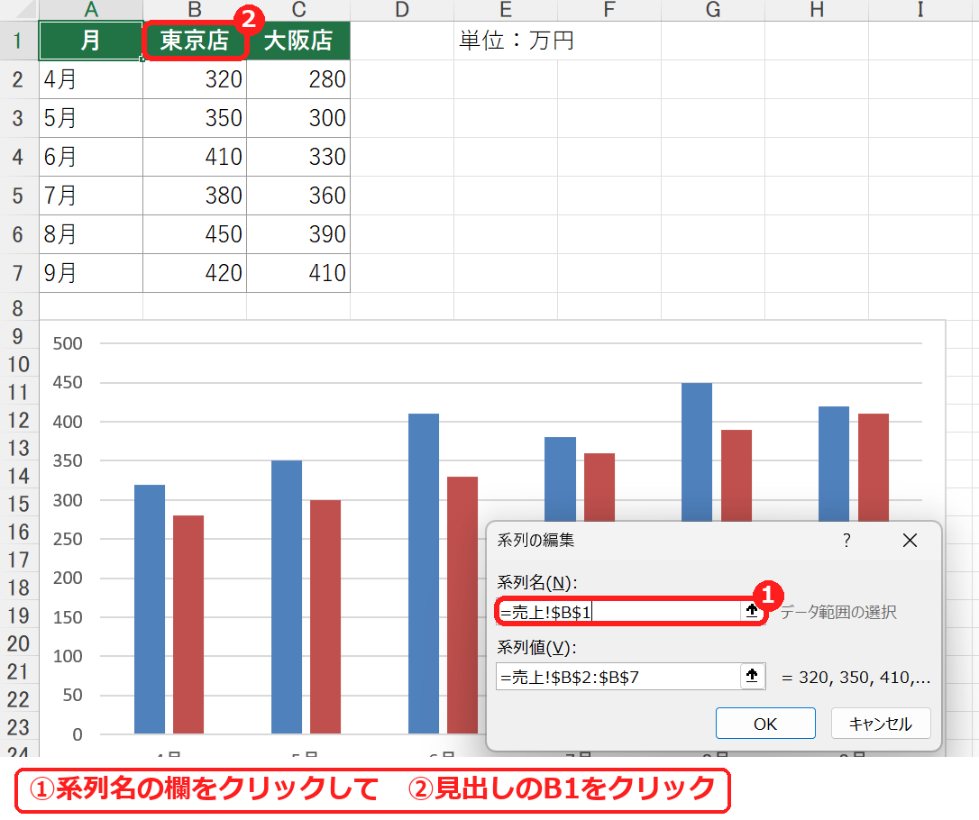Click the blue 5月 bar in chart
979x820 pixels.
[x=287, y=597]
